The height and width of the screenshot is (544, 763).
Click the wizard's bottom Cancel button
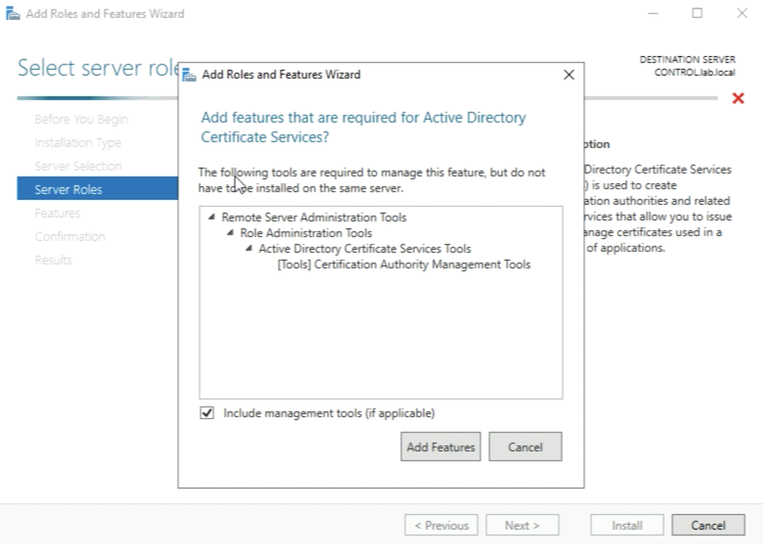[x=708, y=525]
